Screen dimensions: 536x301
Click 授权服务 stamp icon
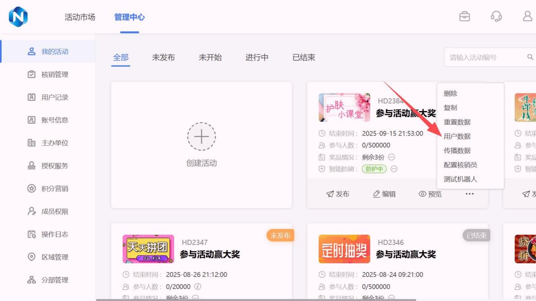32,165
